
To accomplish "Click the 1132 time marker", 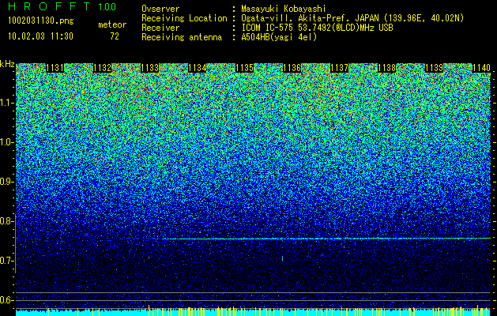I will pos(103,68).
